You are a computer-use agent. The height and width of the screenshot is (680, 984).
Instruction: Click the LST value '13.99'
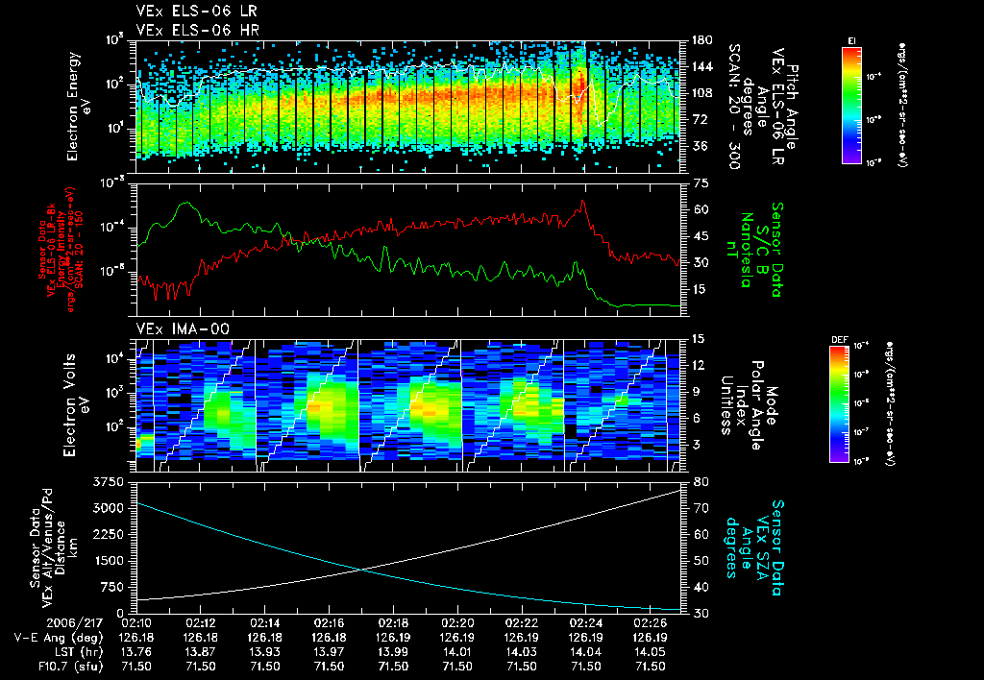pos(393,652)
